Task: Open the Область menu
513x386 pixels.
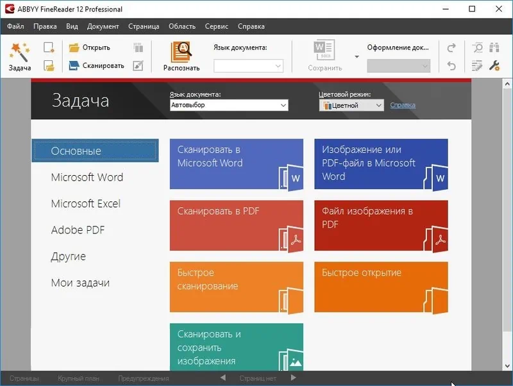Action: click(x=182, y=26)
